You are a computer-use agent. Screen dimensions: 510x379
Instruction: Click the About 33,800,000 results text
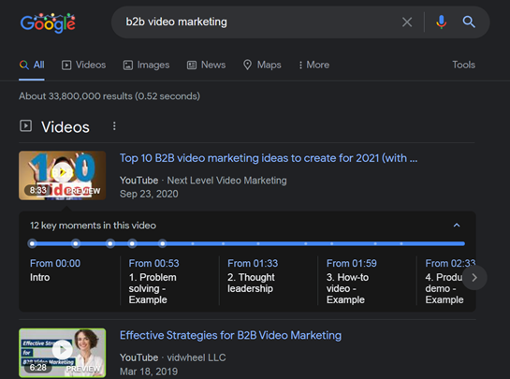coord(109,96)
